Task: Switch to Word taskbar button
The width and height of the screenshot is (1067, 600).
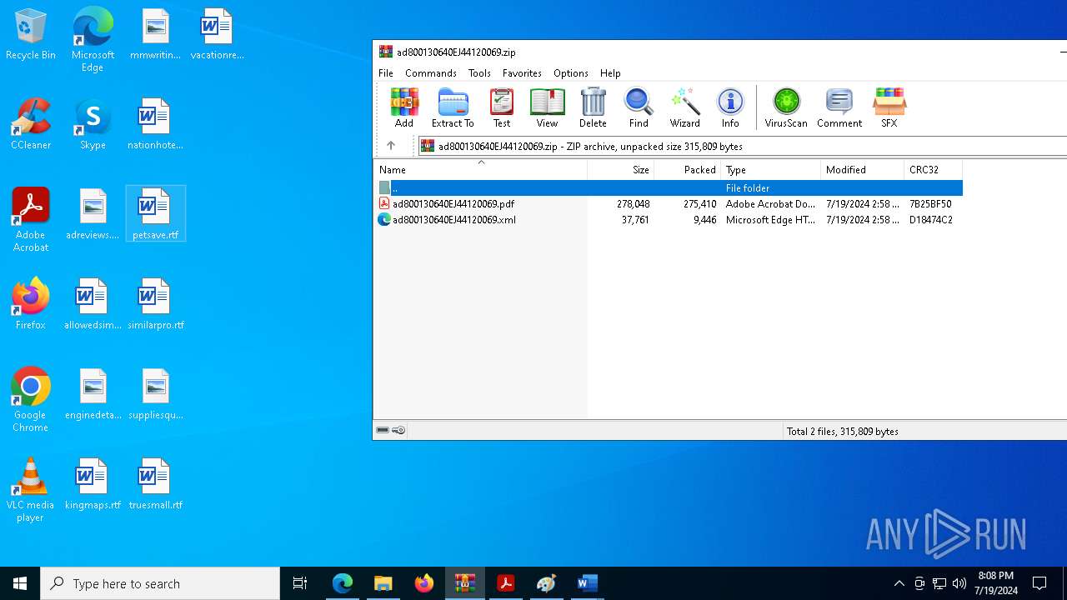Action: click(x=587, y=583)
